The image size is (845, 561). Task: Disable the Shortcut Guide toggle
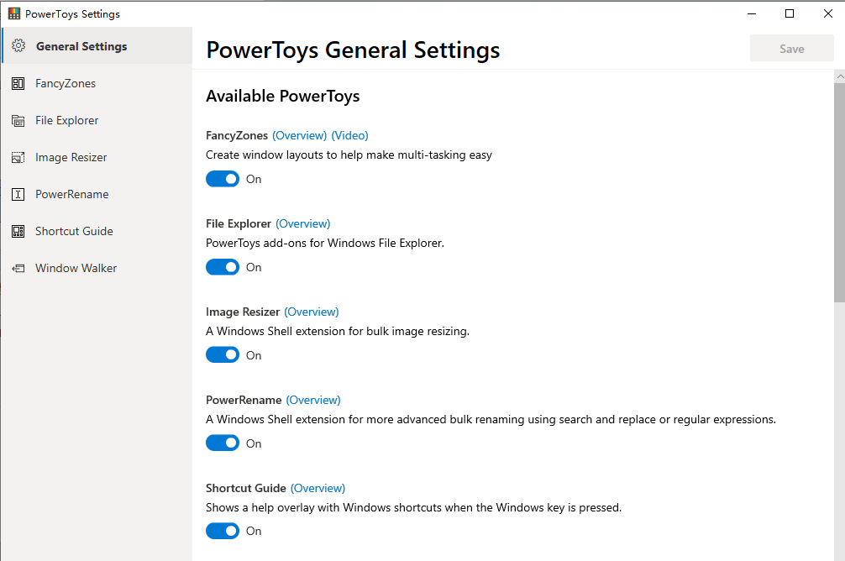point(223,531)
